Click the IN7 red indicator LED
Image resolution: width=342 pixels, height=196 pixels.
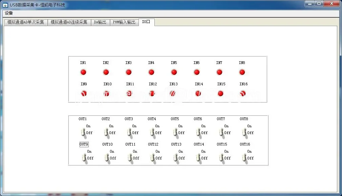click(x=219, y=72)
